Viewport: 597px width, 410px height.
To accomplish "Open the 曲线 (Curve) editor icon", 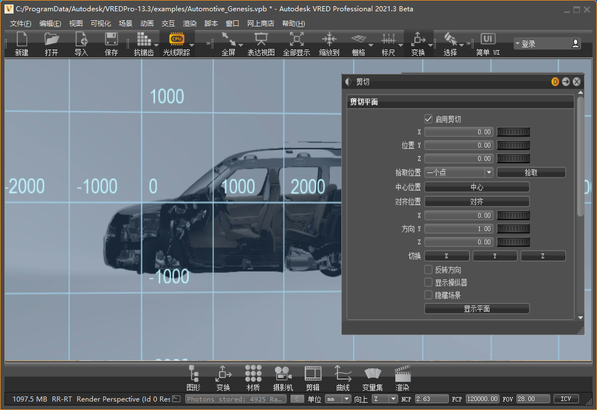I will 342,374.
